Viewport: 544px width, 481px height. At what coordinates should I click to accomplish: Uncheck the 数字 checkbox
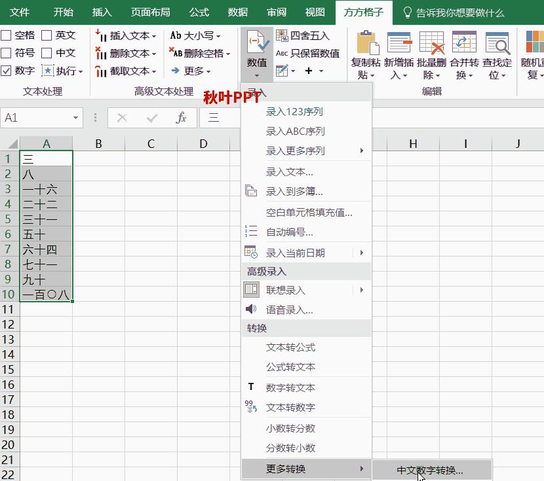point(6,71)
